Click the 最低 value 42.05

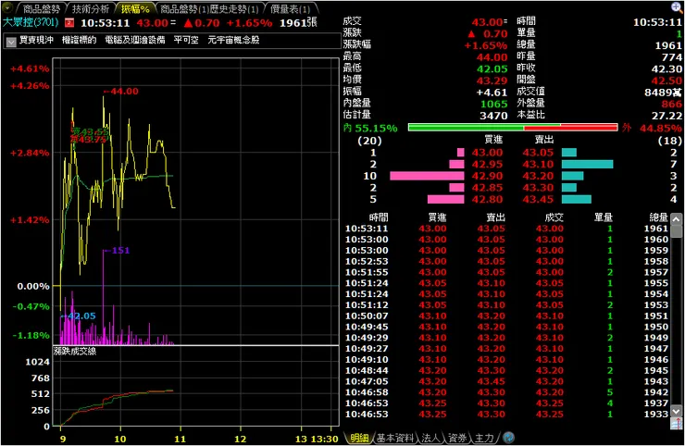tap(492, 69)
